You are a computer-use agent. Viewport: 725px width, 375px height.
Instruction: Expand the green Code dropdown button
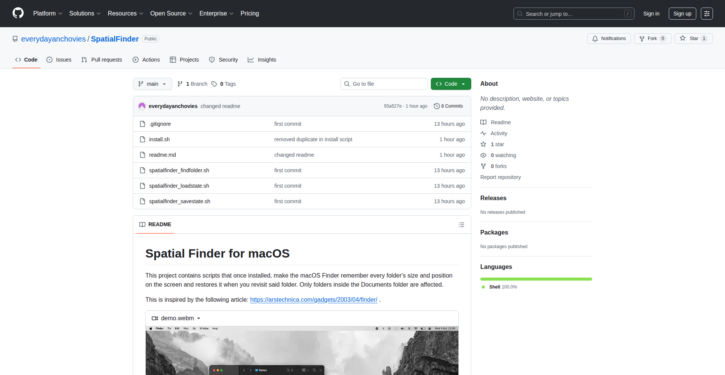(x=451, y=84)
